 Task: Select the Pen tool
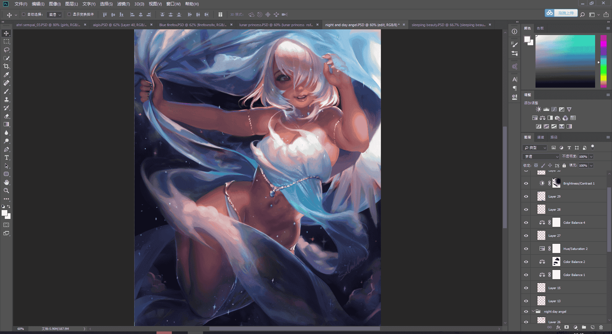click(6, 149)
